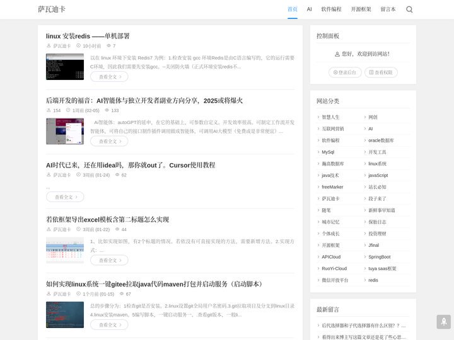This screenshot has width=454, height=340.
Task: Open the 段子来了 category
Action: (x=377, y=198)
